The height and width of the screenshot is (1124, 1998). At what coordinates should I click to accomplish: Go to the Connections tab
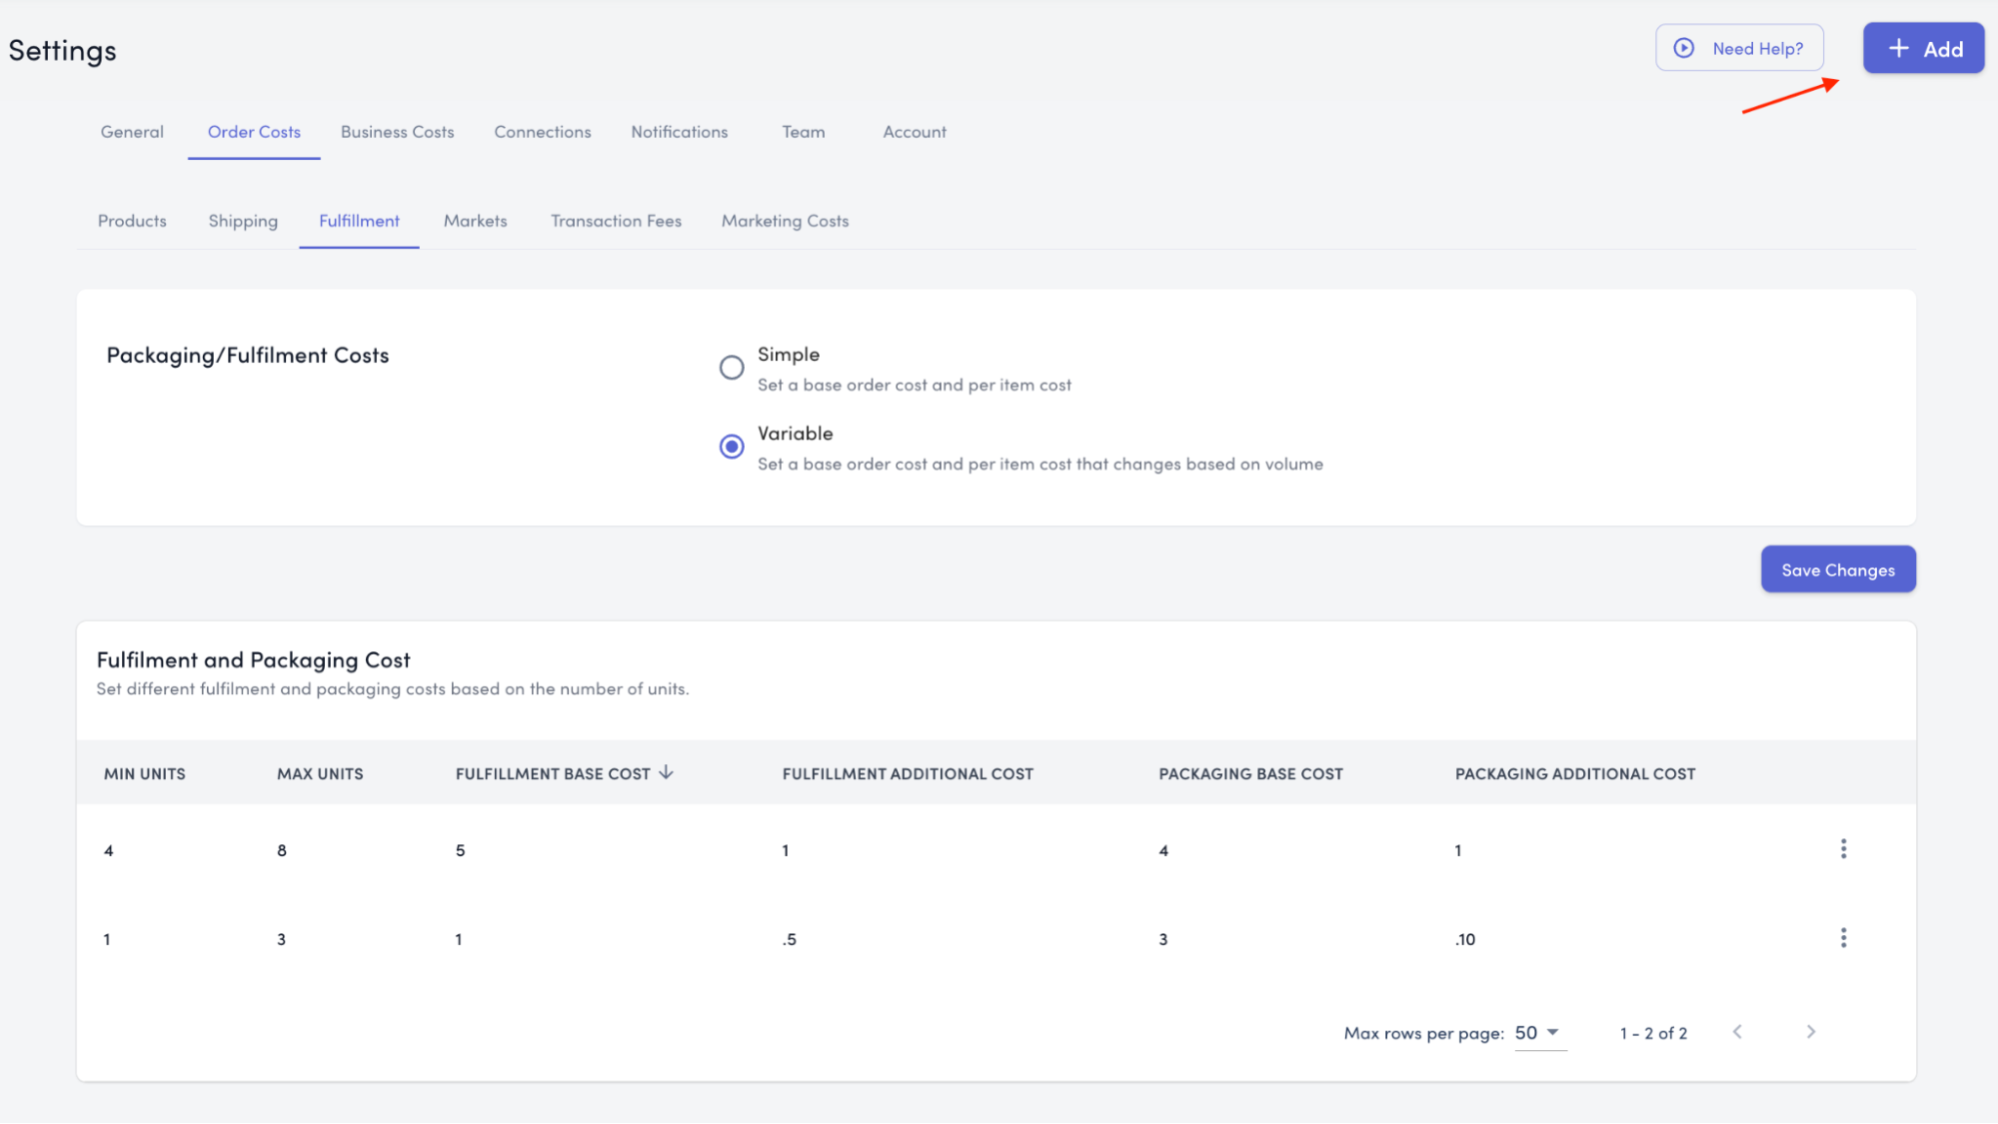[542, 132]
